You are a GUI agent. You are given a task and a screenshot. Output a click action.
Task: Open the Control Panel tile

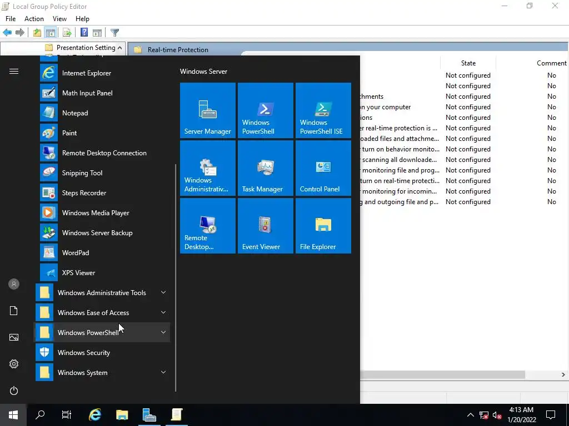tap(323, 168)
